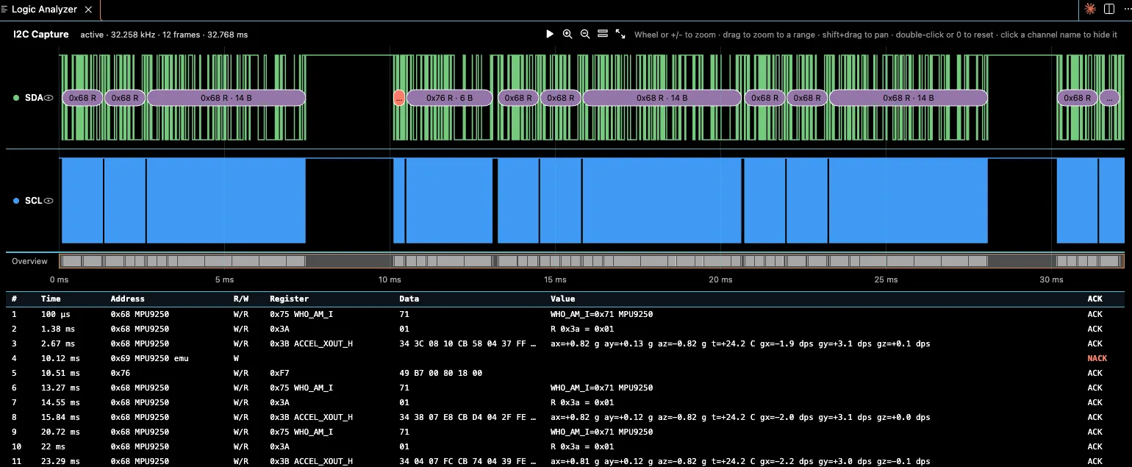Image resolution: width=1132 pixels, height=467 pixels.
Task: Start capture playback with the play icon
Action: (x=550, y=34)
